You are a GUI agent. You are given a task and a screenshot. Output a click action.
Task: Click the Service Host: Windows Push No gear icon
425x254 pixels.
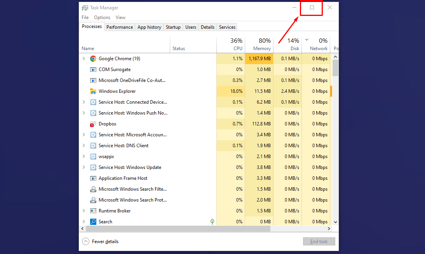pos(93,113)
